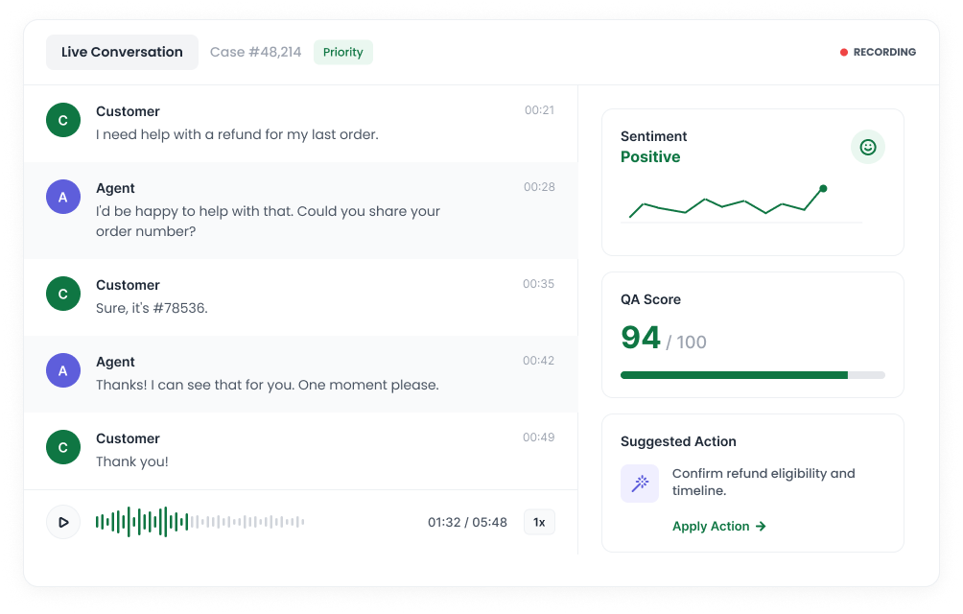Open the 1x playback speed selector
This screenshot has height=614, width=963.
(x=539, y=522)
